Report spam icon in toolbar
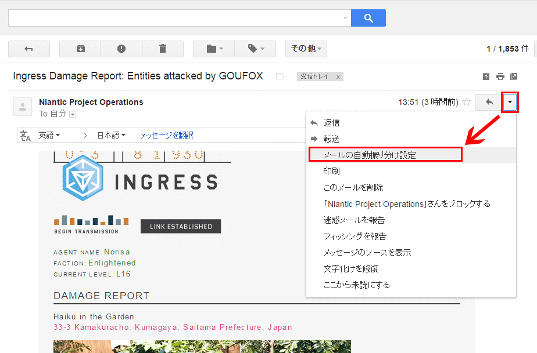 (x=121, y=49)
